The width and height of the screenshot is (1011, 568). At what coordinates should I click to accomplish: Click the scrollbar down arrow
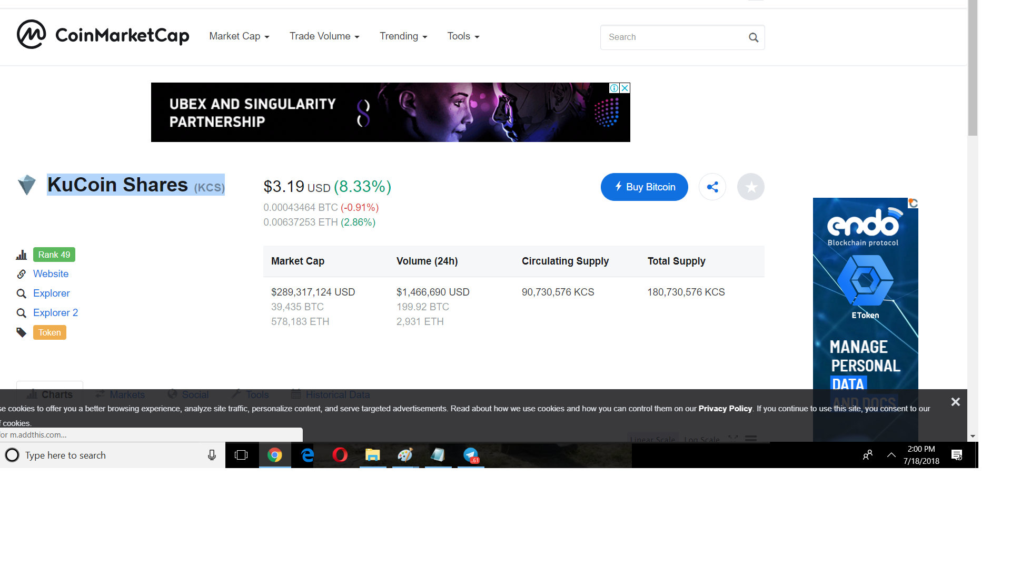[973, 436]
